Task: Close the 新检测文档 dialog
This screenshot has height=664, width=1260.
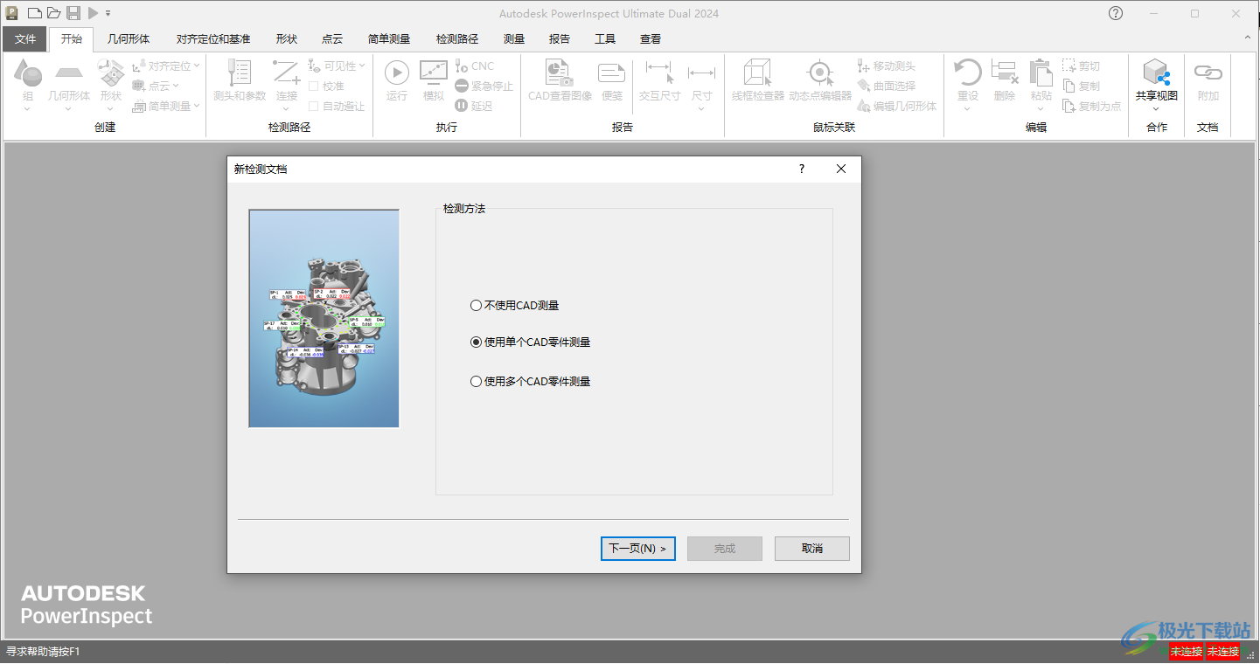Action: [x=841, y=169]
